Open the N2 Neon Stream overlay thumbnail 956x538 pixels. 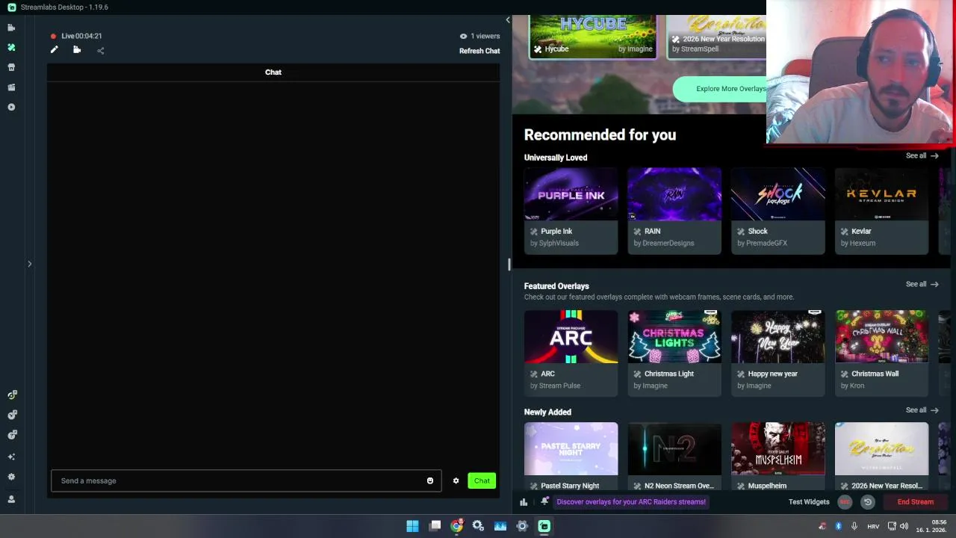(x=674, y=449)
